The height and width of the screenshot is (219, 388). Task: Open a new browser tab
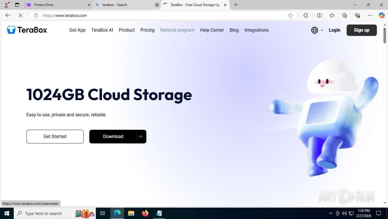pos(236,5)
